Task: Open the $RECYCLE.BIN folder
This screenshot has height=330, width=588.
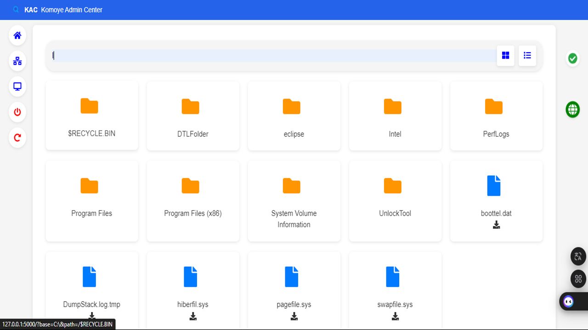Action: pos(92,115)
